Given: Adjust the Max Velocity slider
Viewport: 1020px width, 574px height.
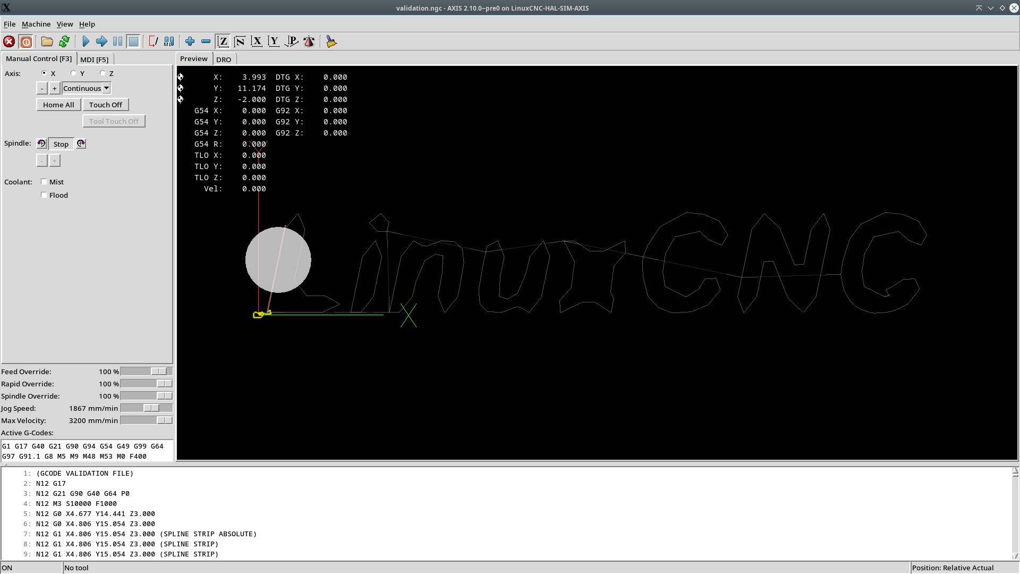Looking at the screenshot, I should (x=147, y=420).
